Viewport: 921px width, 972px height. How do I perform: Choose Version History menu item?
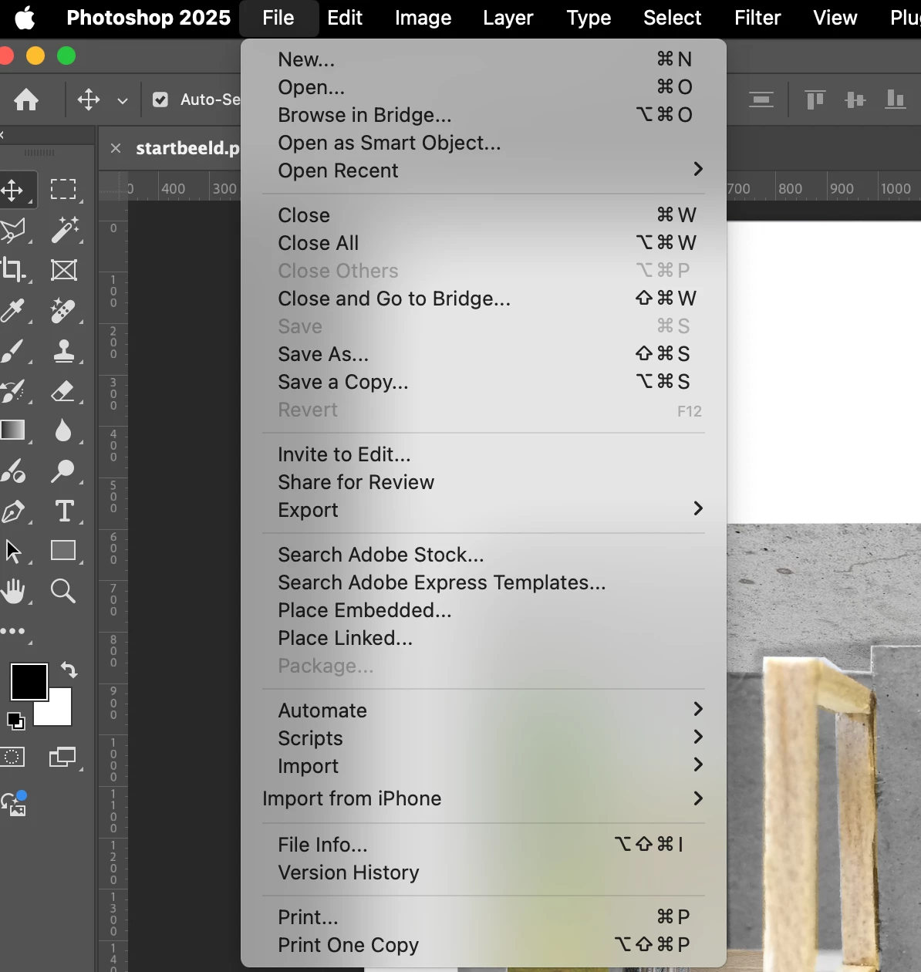point(484,872)
